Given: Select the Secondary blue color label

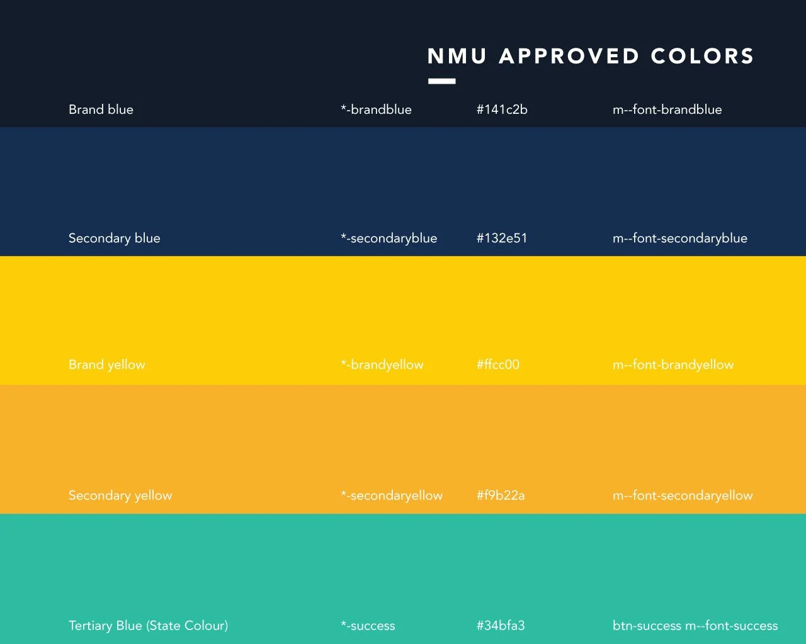Looking at the screenshot, I should pyautogui.click(x=114, y=238).
